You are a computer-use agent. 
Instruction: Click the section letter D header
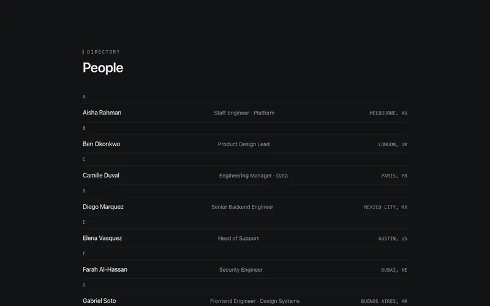click(84, 191)
